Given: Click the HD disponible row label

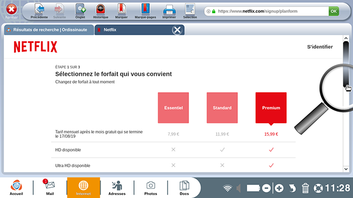Looking at the screenshot, I should click(68, 150).
